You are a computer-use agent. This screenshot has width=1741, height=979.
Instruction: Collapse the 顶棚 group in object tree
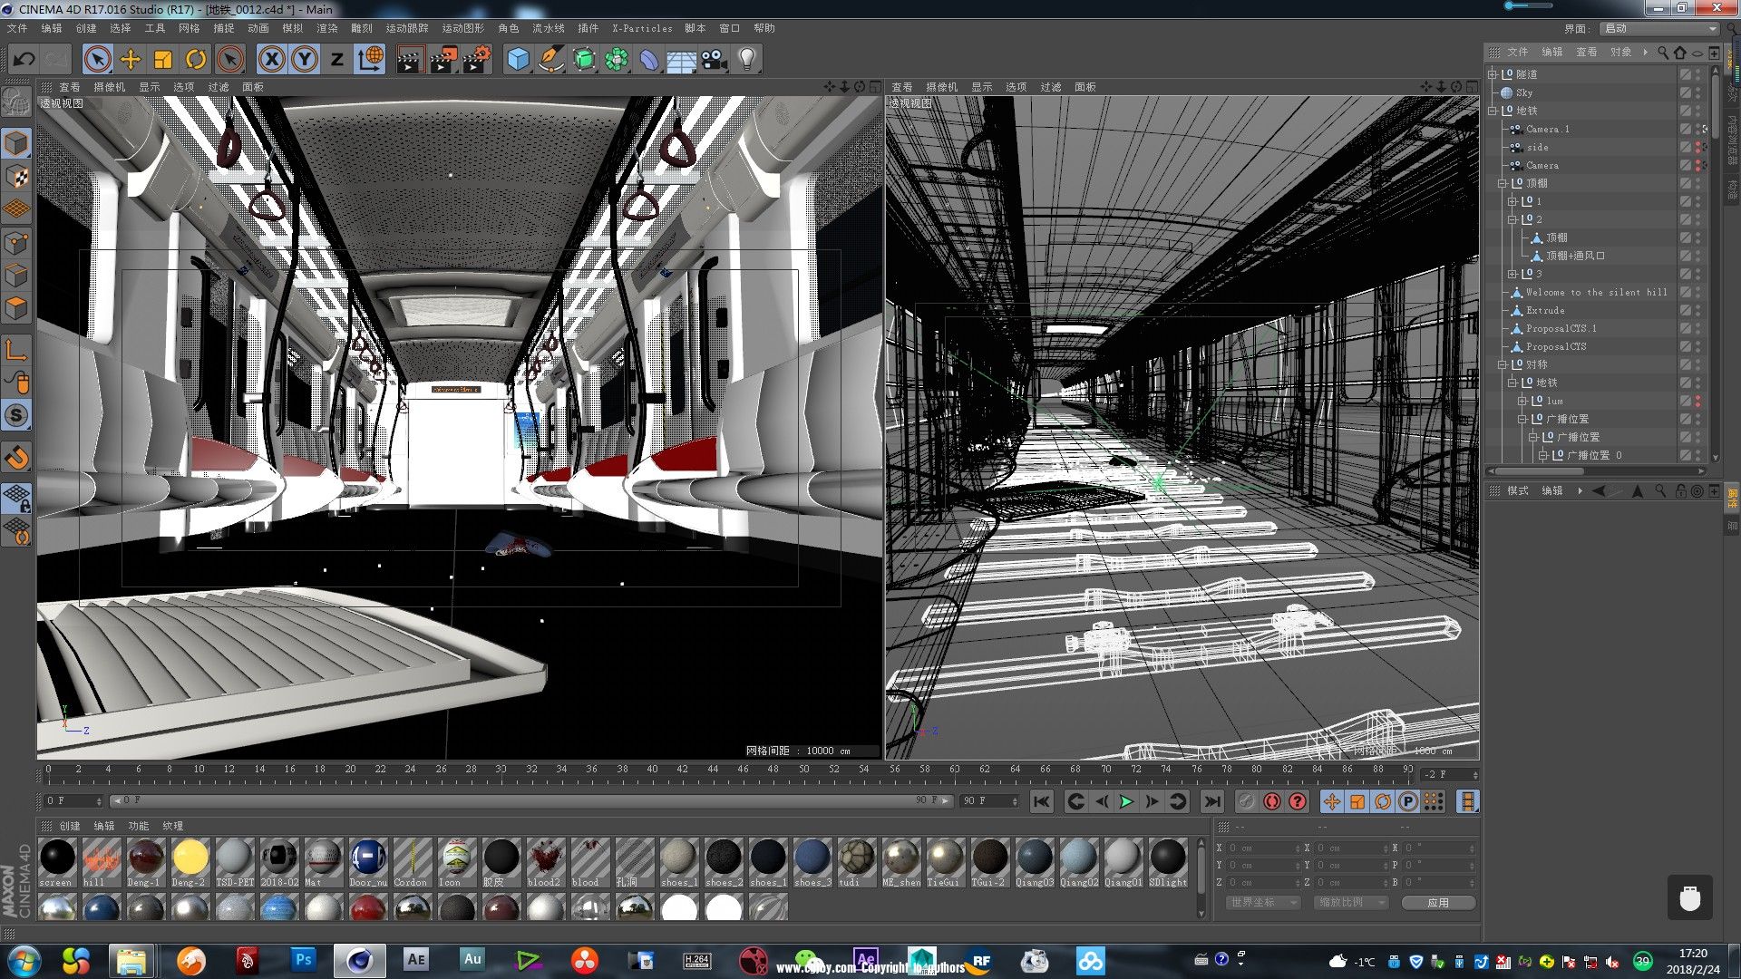pyautogui.click(x=1503, y=183)
